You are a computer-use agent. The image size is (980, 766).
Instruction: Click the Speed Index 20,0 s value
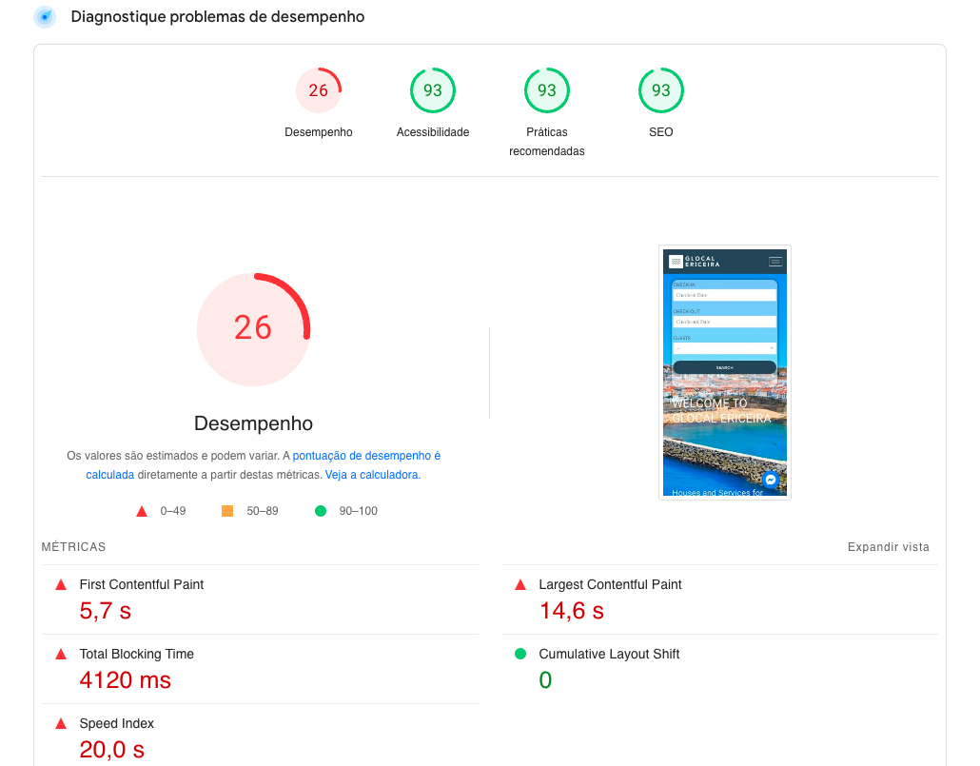[x=111, y=750]
